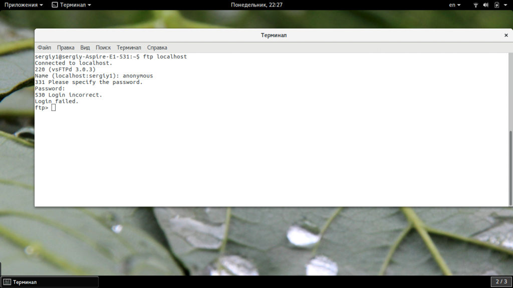
Task: Open the Вид menu
Action: [85, 47]
